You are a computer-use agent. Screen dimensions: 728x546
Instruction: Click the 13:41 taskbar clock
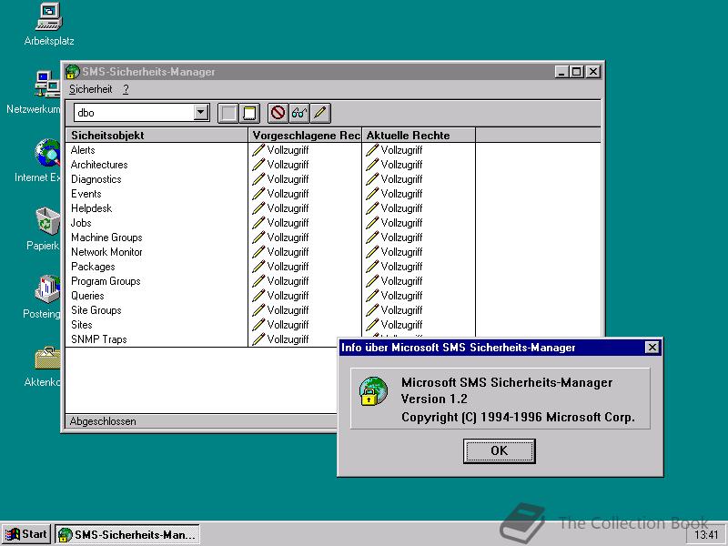[x=706, y=535]
